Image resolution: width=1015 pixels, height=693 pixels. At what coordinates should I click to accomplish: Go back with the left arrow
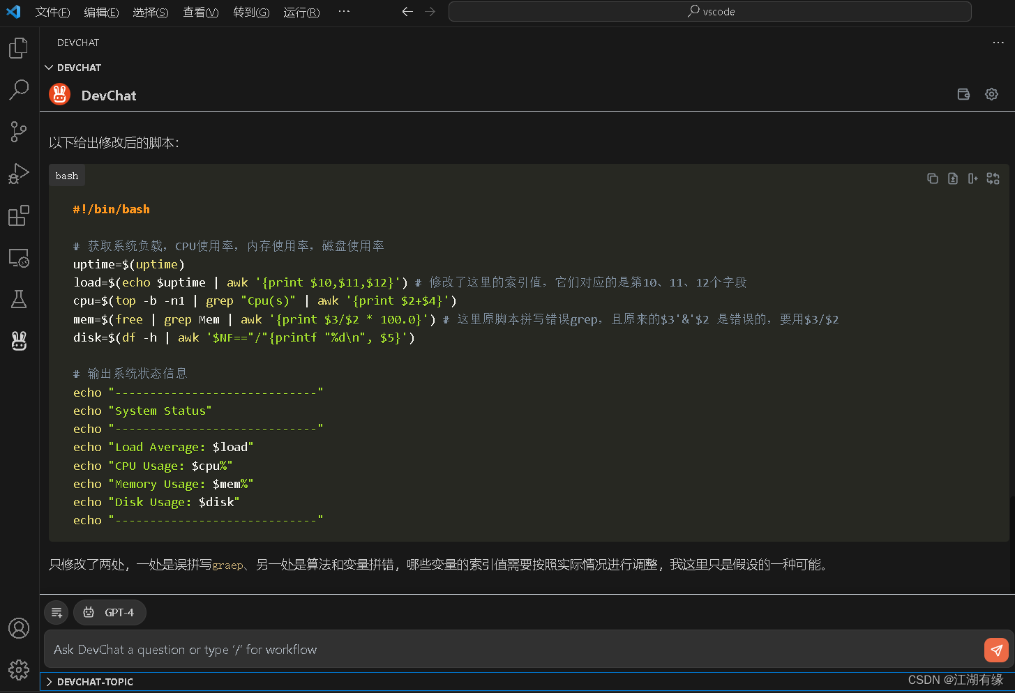[407, 12]
